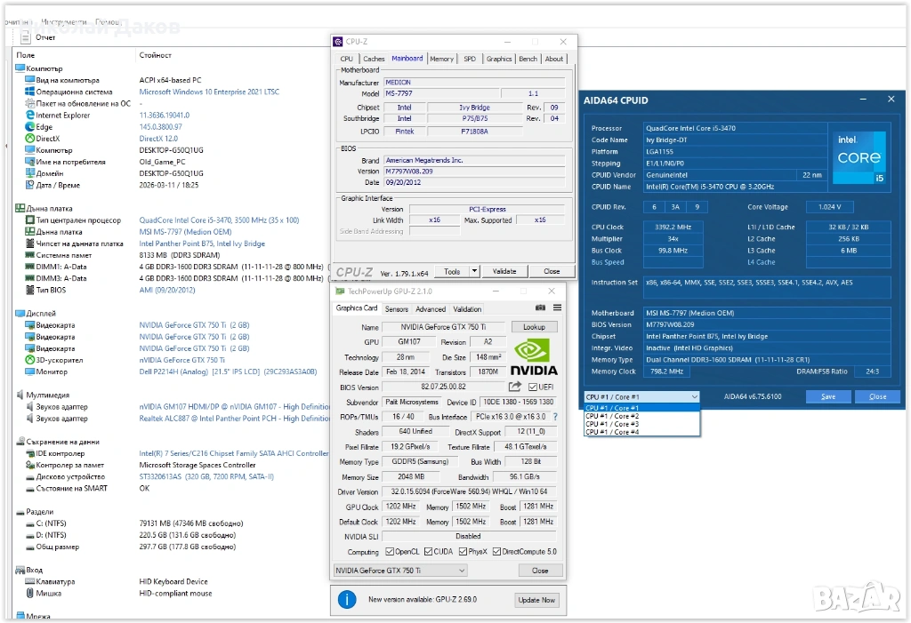This screenshot has height=623, width=911.
Task: Switch to the SPD tab in CPU-Z
Action: pos(469,59)
